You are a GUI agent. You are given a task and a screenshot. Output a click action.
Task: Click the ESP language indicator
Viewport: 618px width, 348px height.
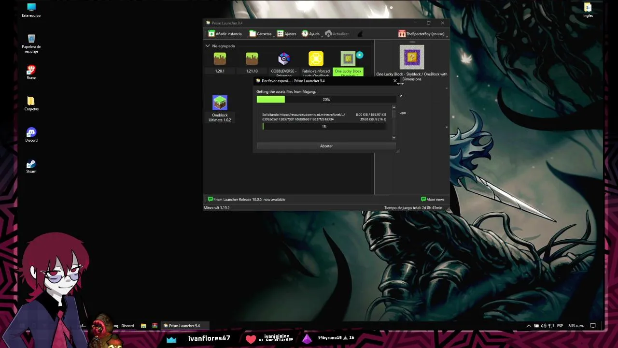560,326
